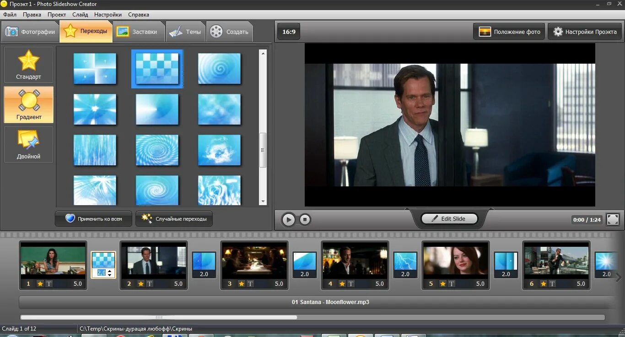Pick the starburst rays transition
The width and height of the screenshot is (625, 337).
[95, 109]
